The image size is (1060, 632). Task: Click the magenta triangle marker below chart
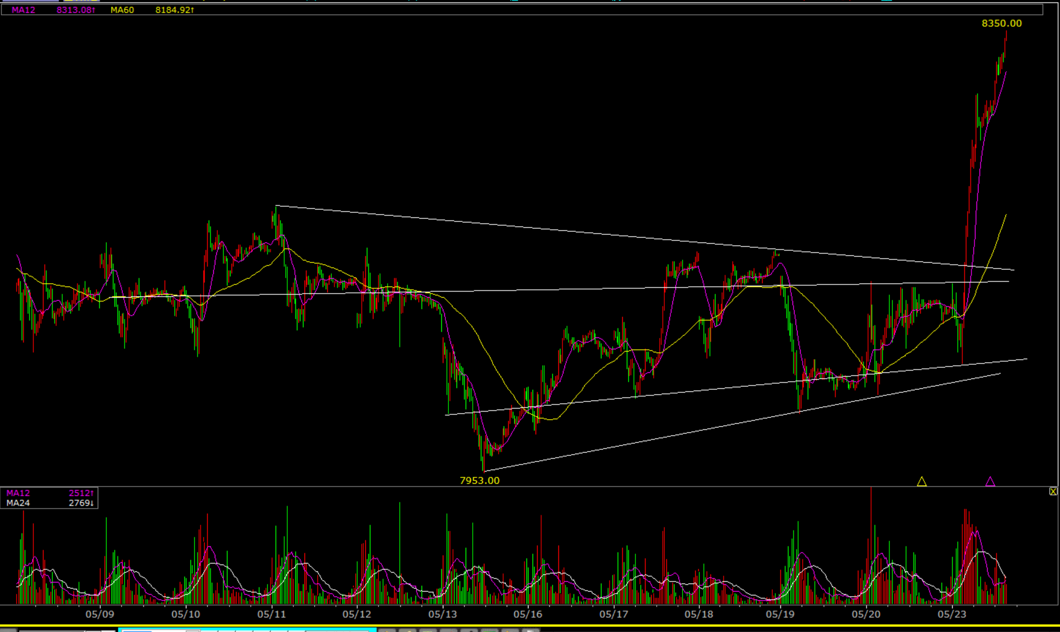990,482
